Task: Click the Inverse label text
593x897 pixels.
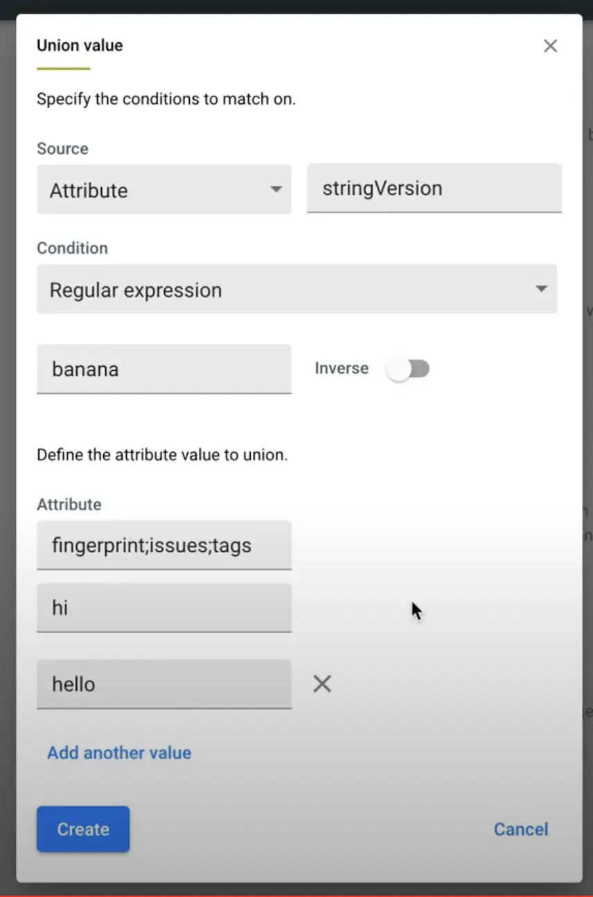Action: coord(341,368)
